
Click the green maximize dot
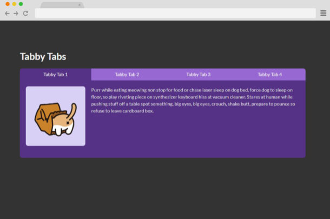click(21, 4)
